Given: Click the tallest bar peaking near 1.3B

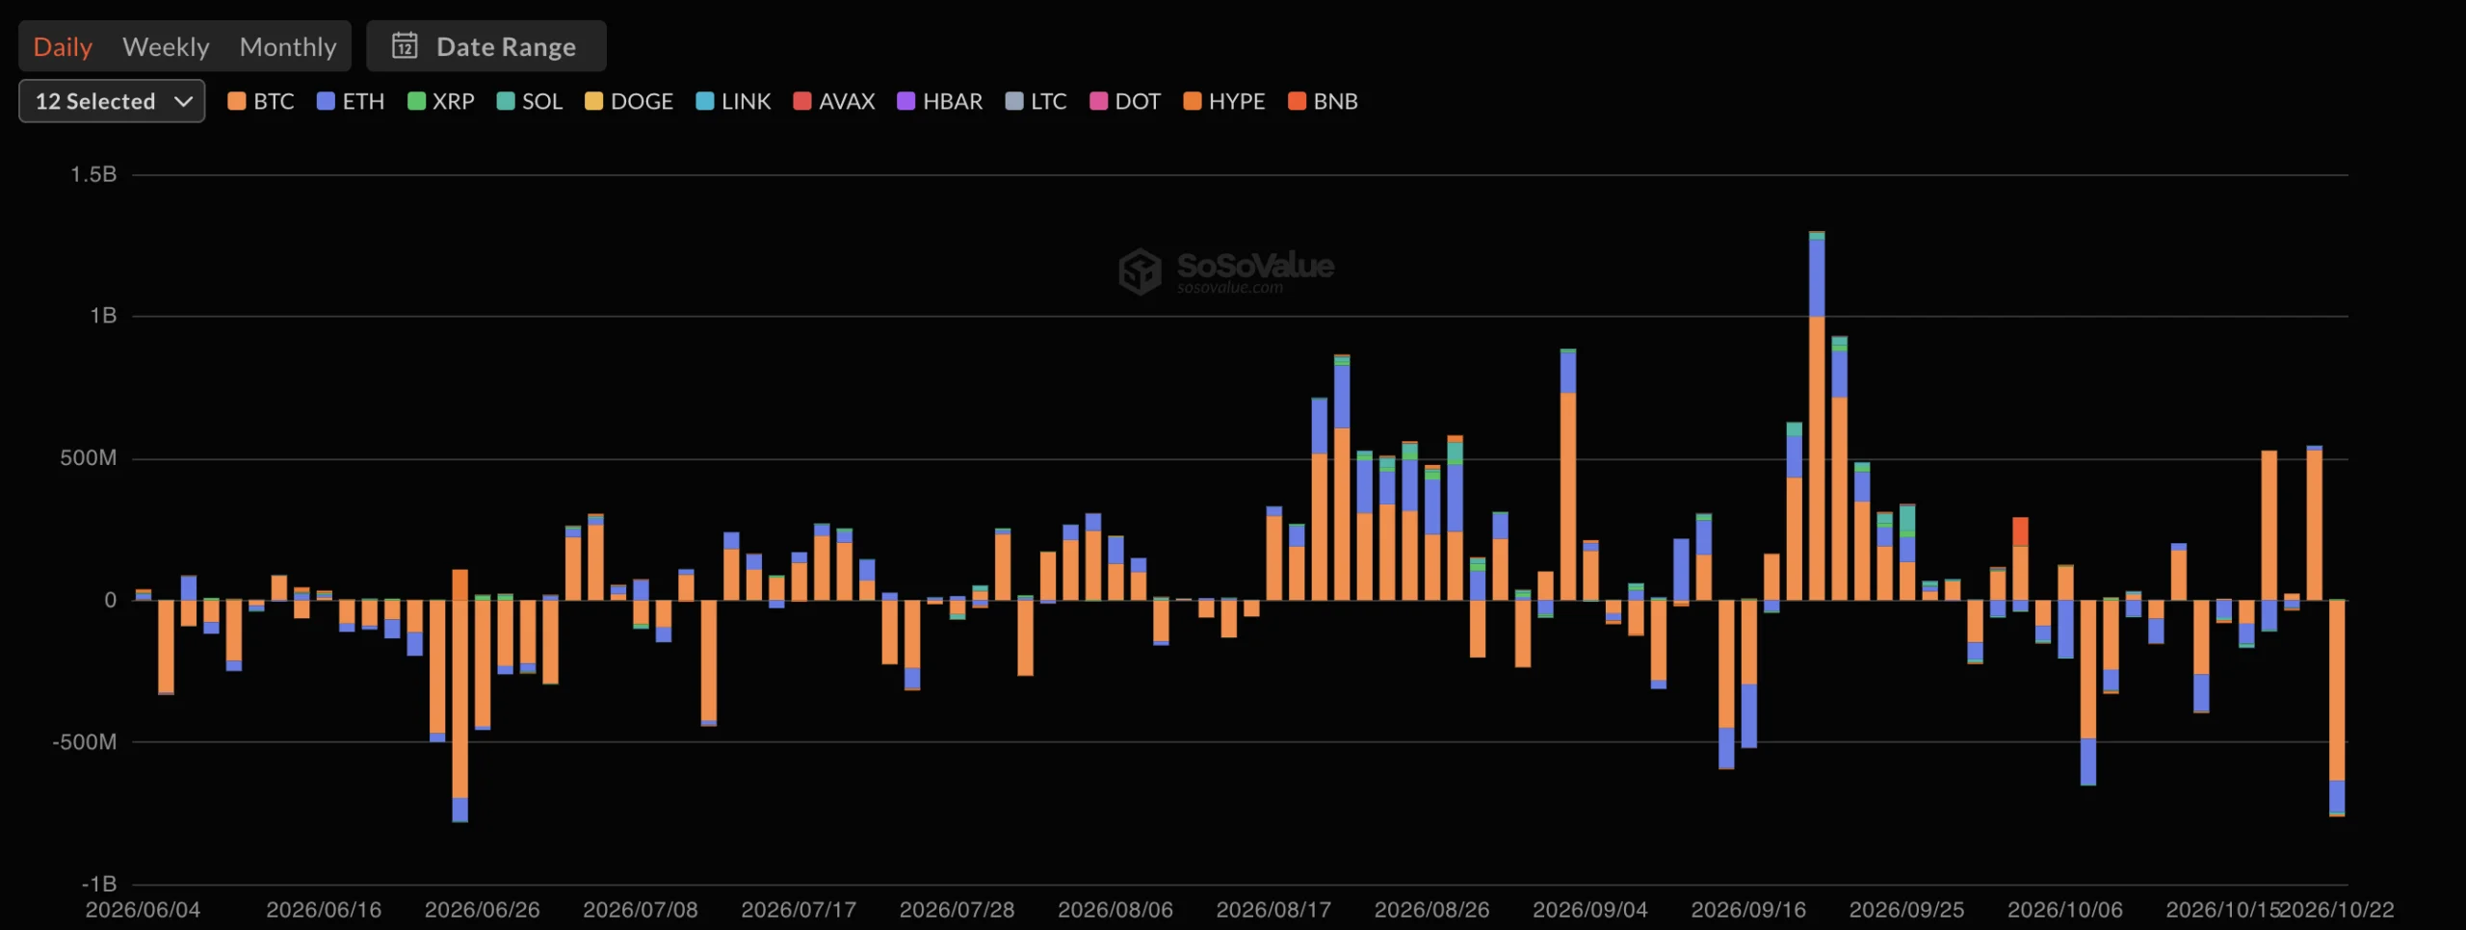Looking at the screenshot, I should click(x=1817, y=416).
